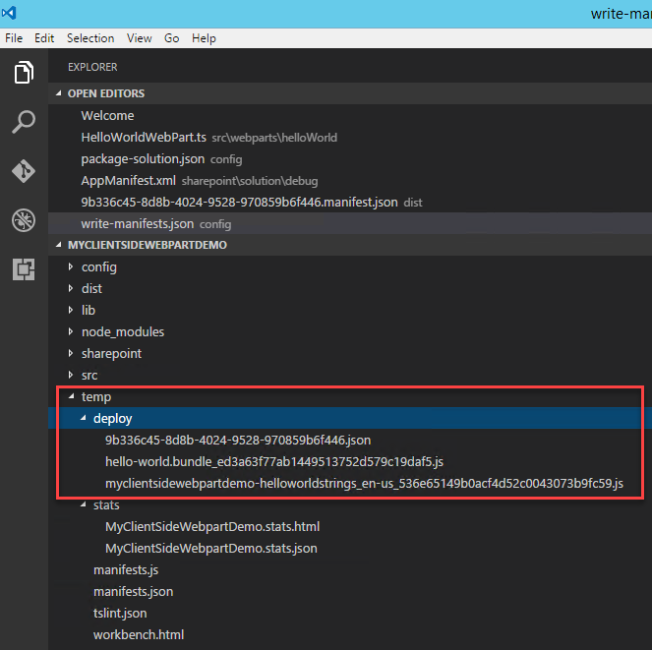Open workbench.html file
The height and width of the screenshot is (650, 652).
[139, 634]
